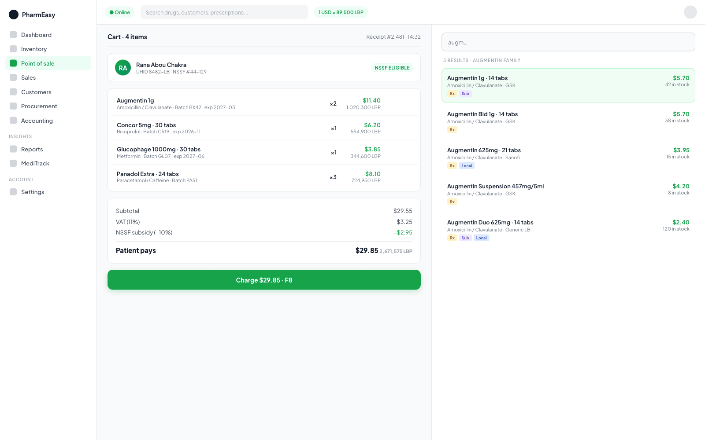
Task: Select Augmentin 625mg 21 tabs result
Action: coord(568,158)
